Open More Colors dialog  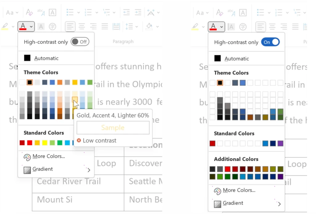(48, 156)
